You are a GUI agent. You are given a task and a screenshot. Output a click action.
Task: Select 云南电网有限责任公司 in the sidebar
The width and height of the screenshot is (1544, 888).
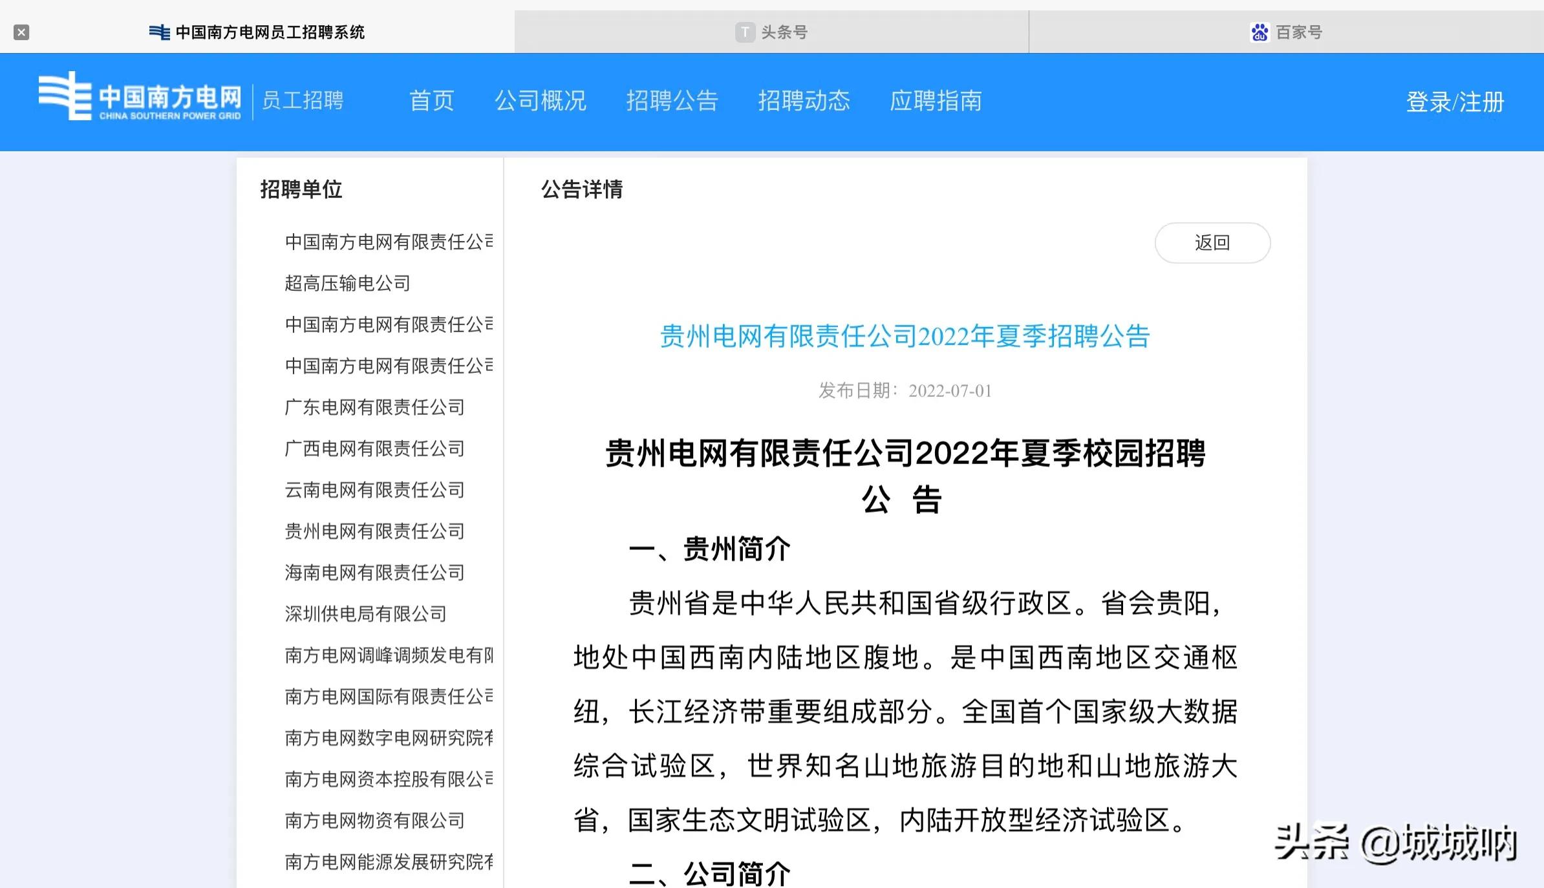click(x=375, y=490)
